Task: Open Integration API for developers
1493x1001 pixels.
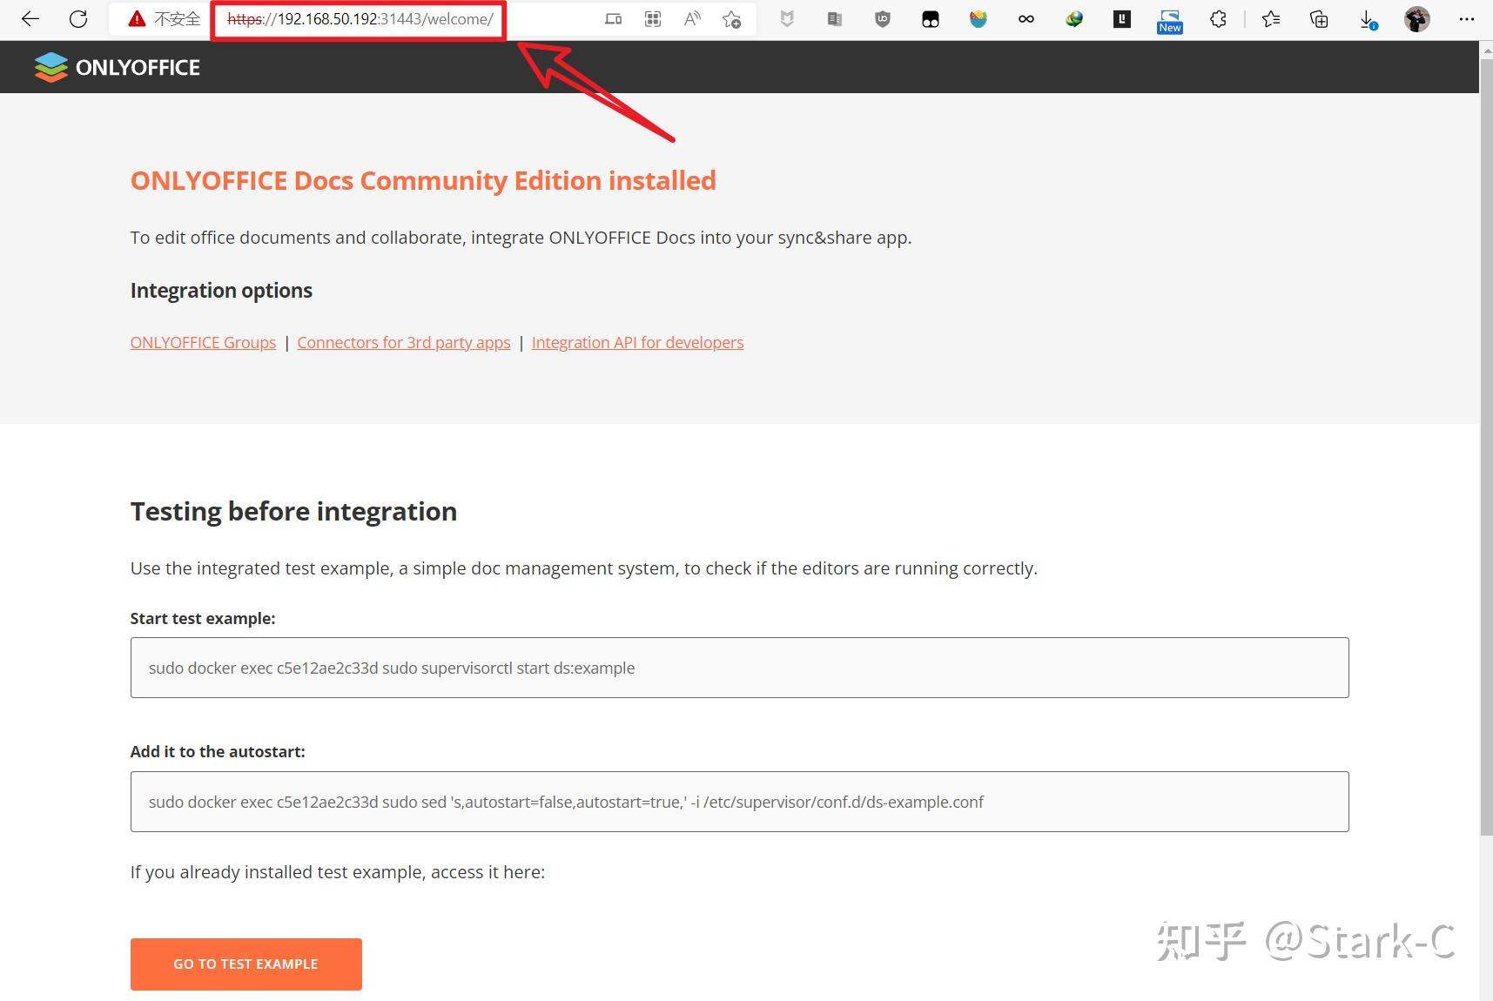Action: 637,342
